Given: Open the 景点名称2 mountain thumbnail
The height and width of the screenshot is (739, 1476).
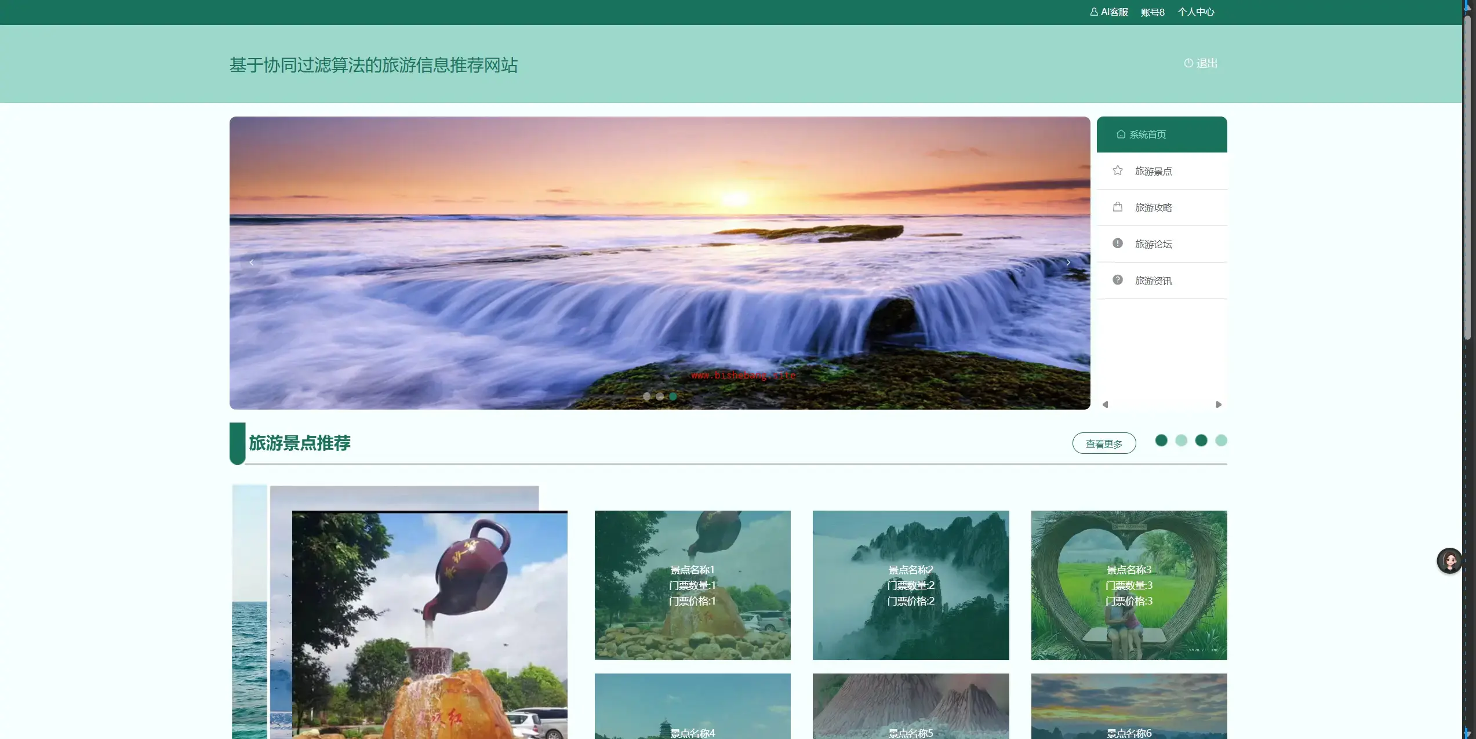Looking at the screenshot, I should [x=910, y=585].
